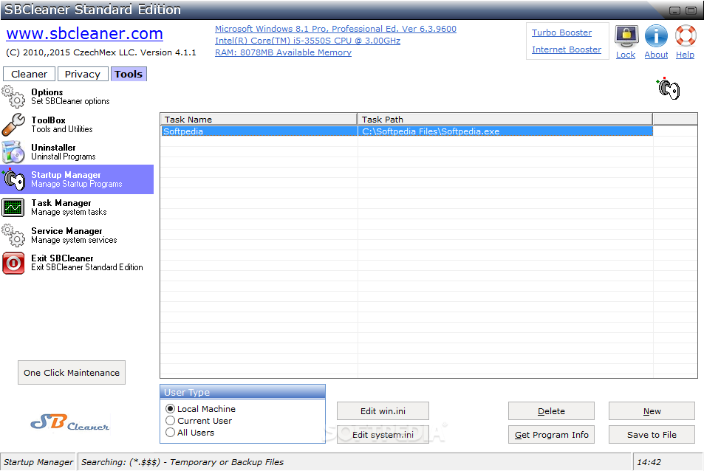Viewport: 704px width, 471px height.
Task: Click the Delete button
Action: [551, 411]
